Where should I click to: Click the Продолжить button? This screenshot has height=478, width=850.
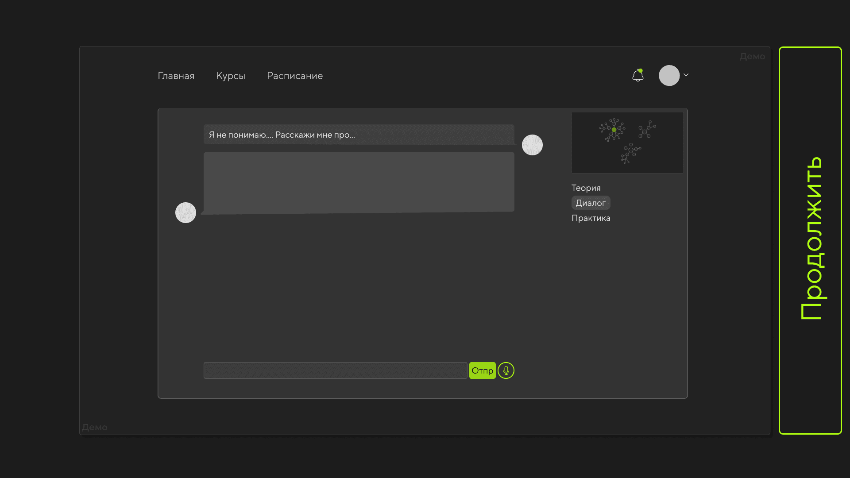tap(810, 240)
